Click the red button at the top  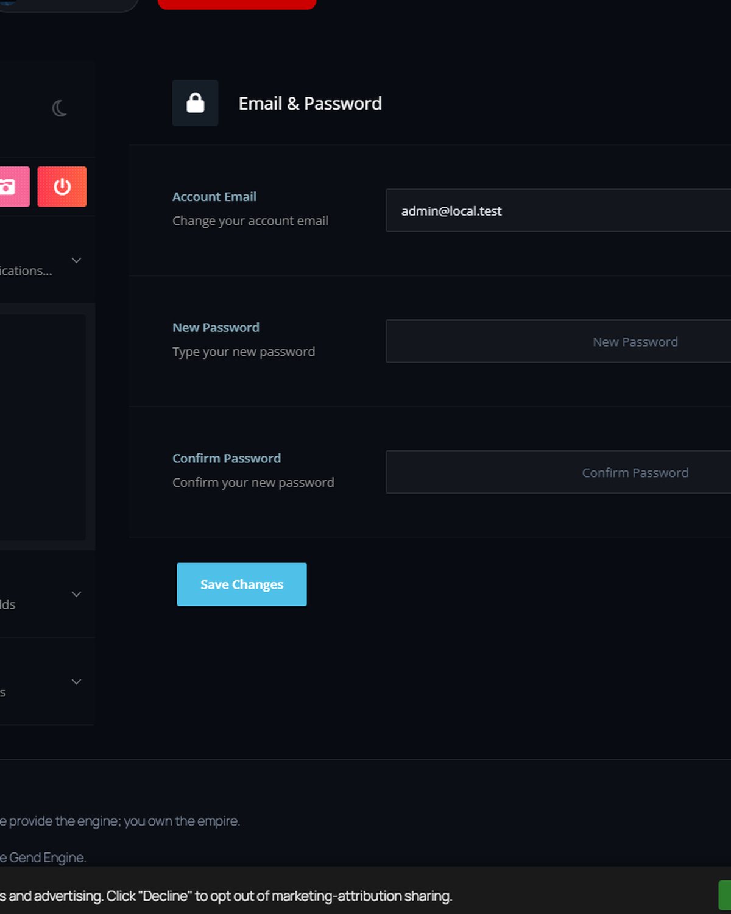pyautogui.click(x=237, y=4)
